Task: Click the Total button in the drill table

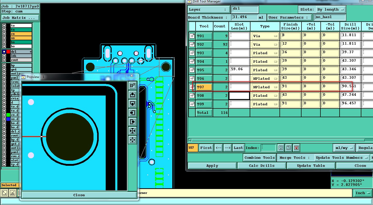Action: [x=204, y=113]
